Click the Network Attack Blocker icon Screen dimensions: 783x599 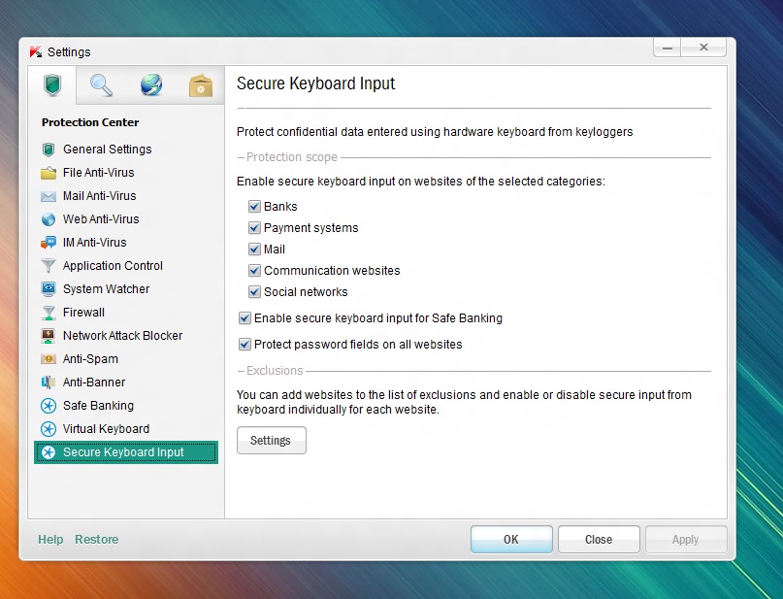(x=49, y=336)
